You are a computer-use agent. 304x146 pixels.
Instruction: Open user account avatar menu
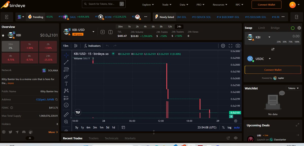tap(292, 5)
